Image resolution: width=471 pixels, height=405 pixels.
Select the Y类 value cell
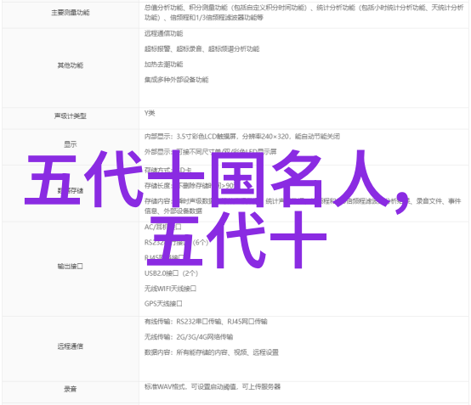pos(150,113)
